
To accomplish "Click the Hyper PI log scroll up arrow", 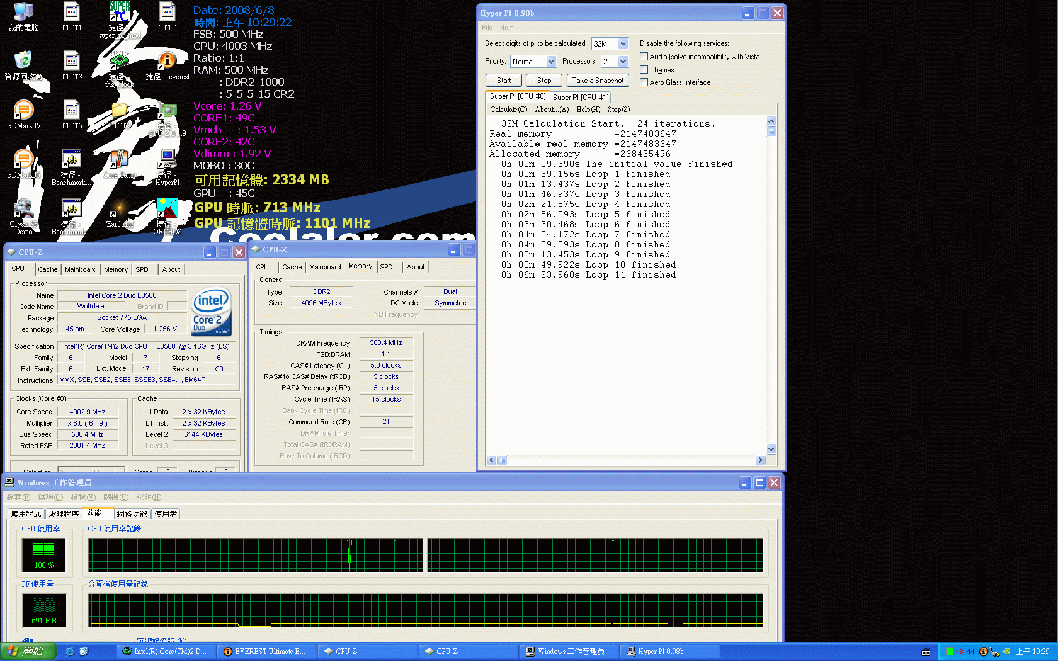I will pyautogui.click(x=771, y=121).
